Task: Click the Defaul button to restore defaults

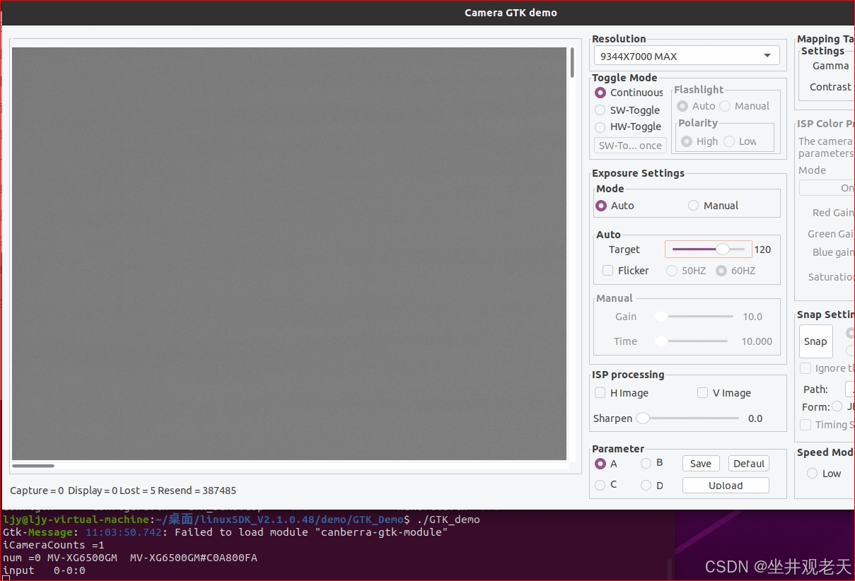Action: point(748,463)
